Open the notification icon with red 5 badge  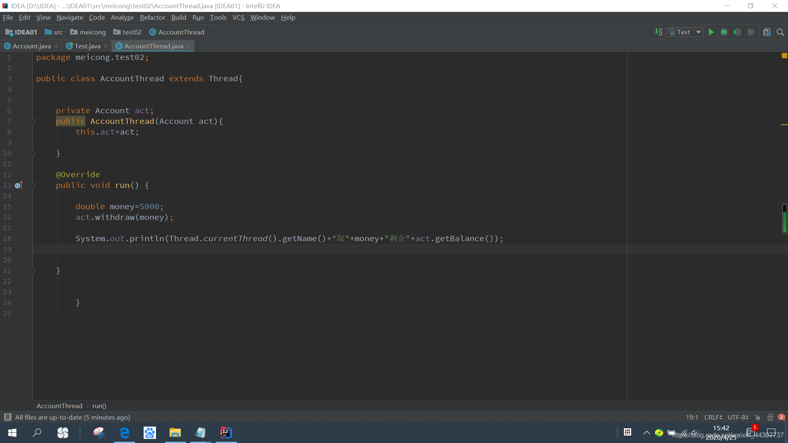coord(752,431)
